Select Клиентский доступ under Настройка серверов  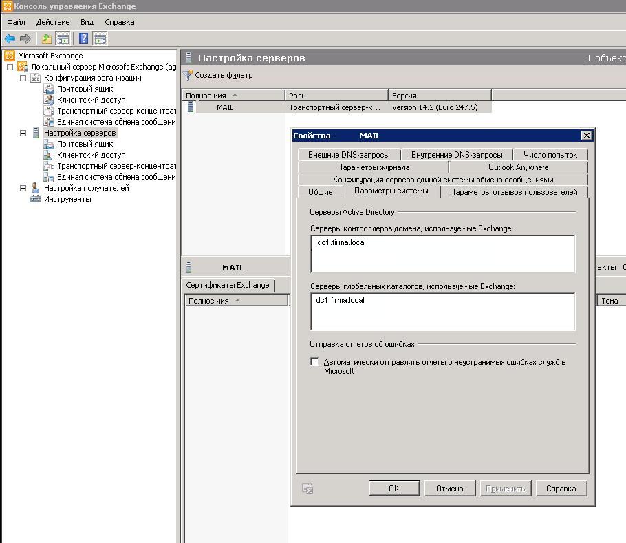click(91, 155)
